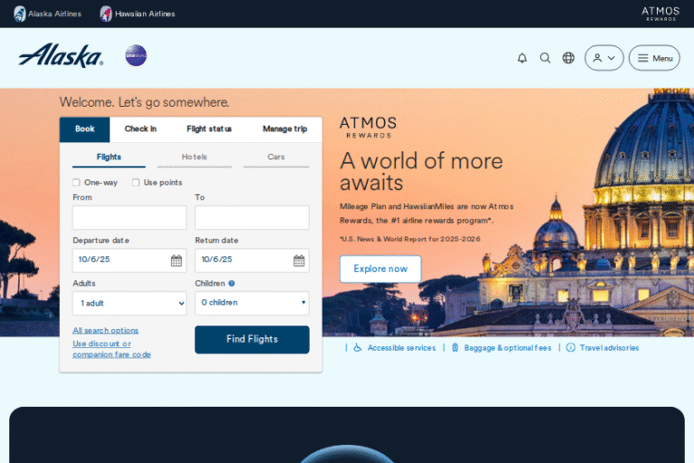Expand the Adults dropdown

click(129, 303)
